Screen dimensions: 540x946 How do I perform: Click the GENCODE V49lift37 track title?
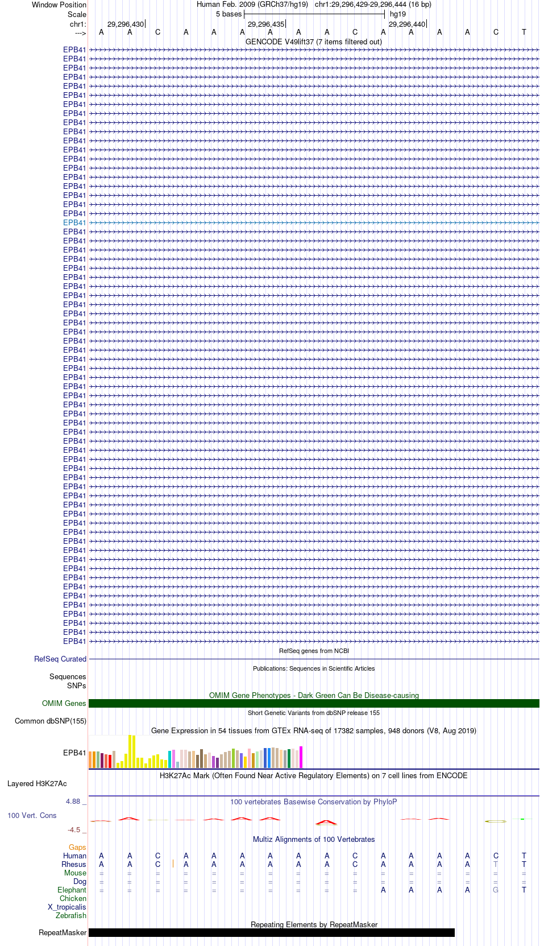pos(314,42)
